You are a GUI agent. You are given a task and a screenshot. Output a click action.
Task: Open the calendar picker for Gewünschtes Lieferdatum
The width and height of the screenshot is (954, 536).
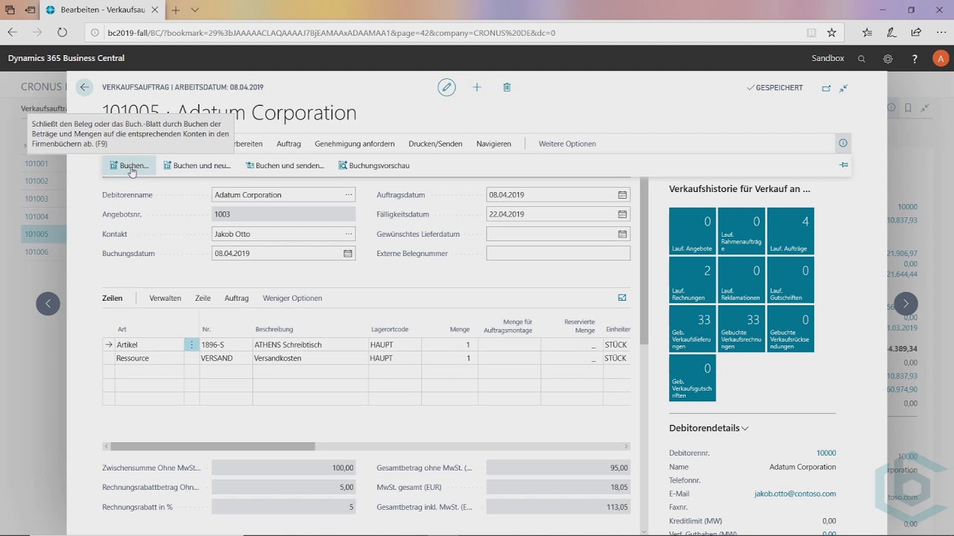[x=622, y=234]
